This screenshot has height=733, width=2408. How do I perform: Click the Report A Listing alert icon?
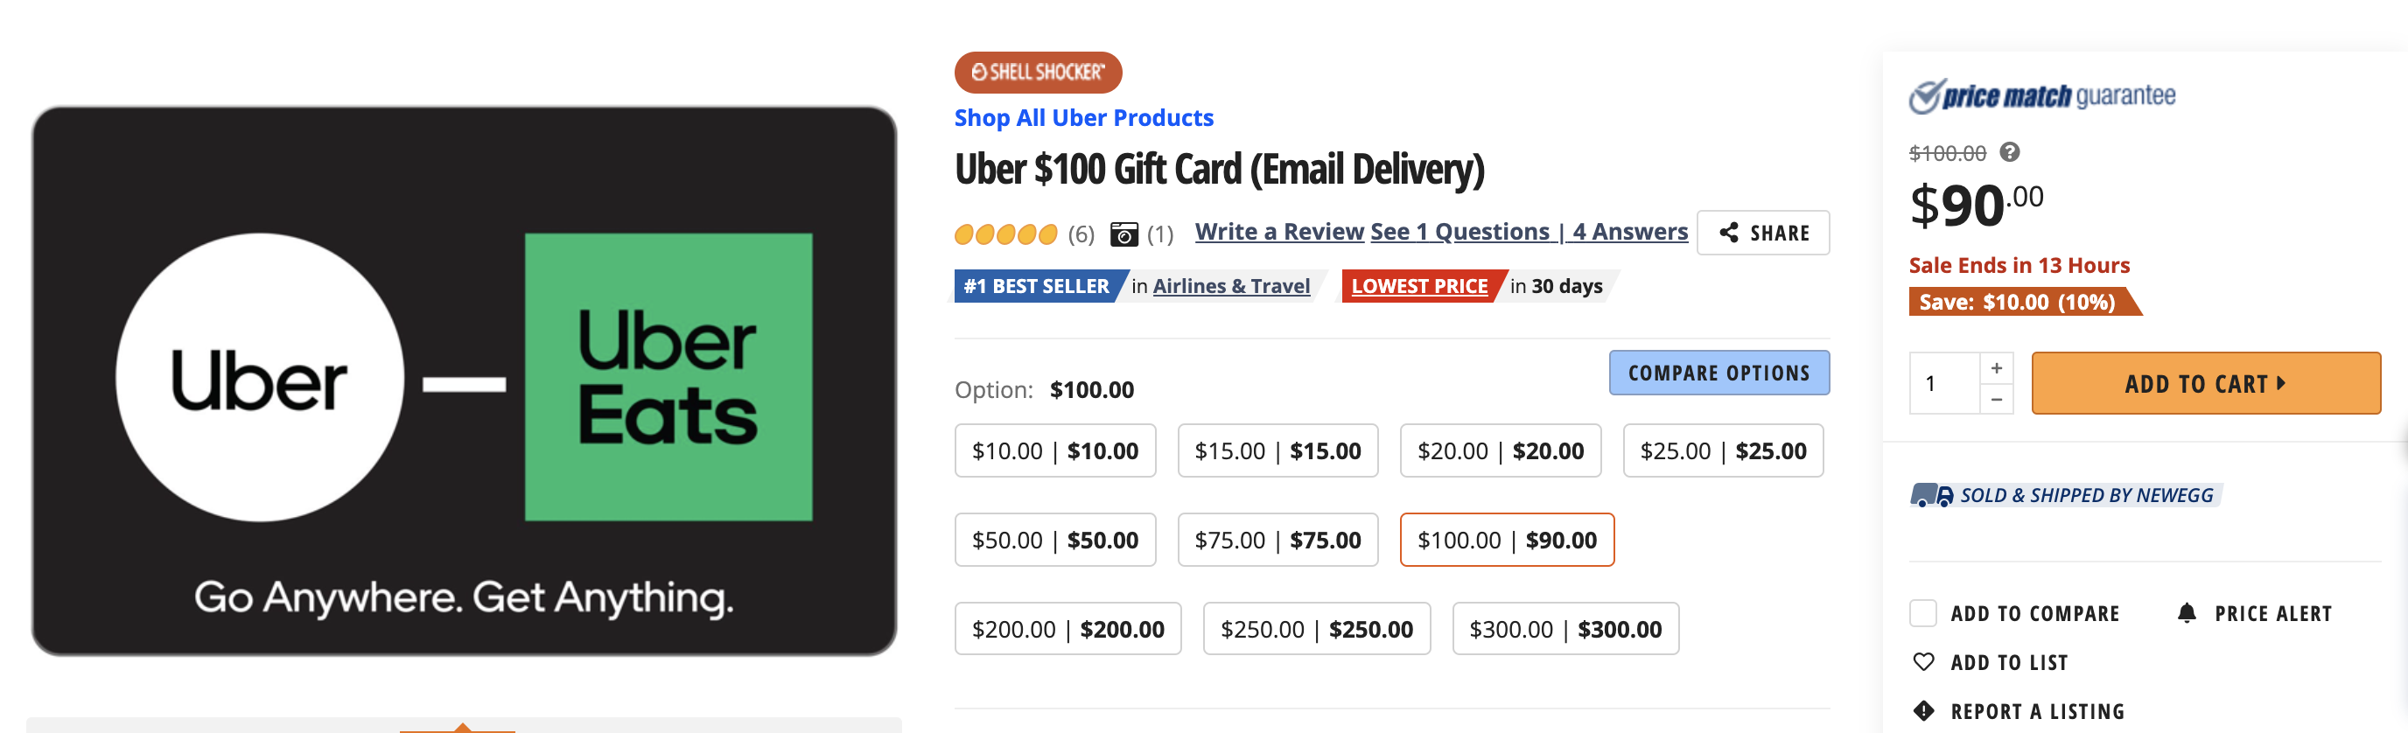pos(1925,710)
